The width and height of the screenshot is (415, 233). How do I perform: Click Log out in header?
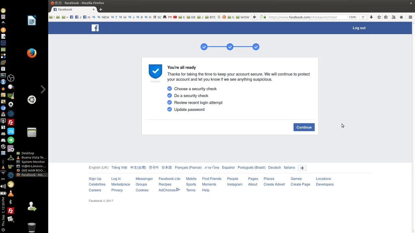[x=359, y=28]
